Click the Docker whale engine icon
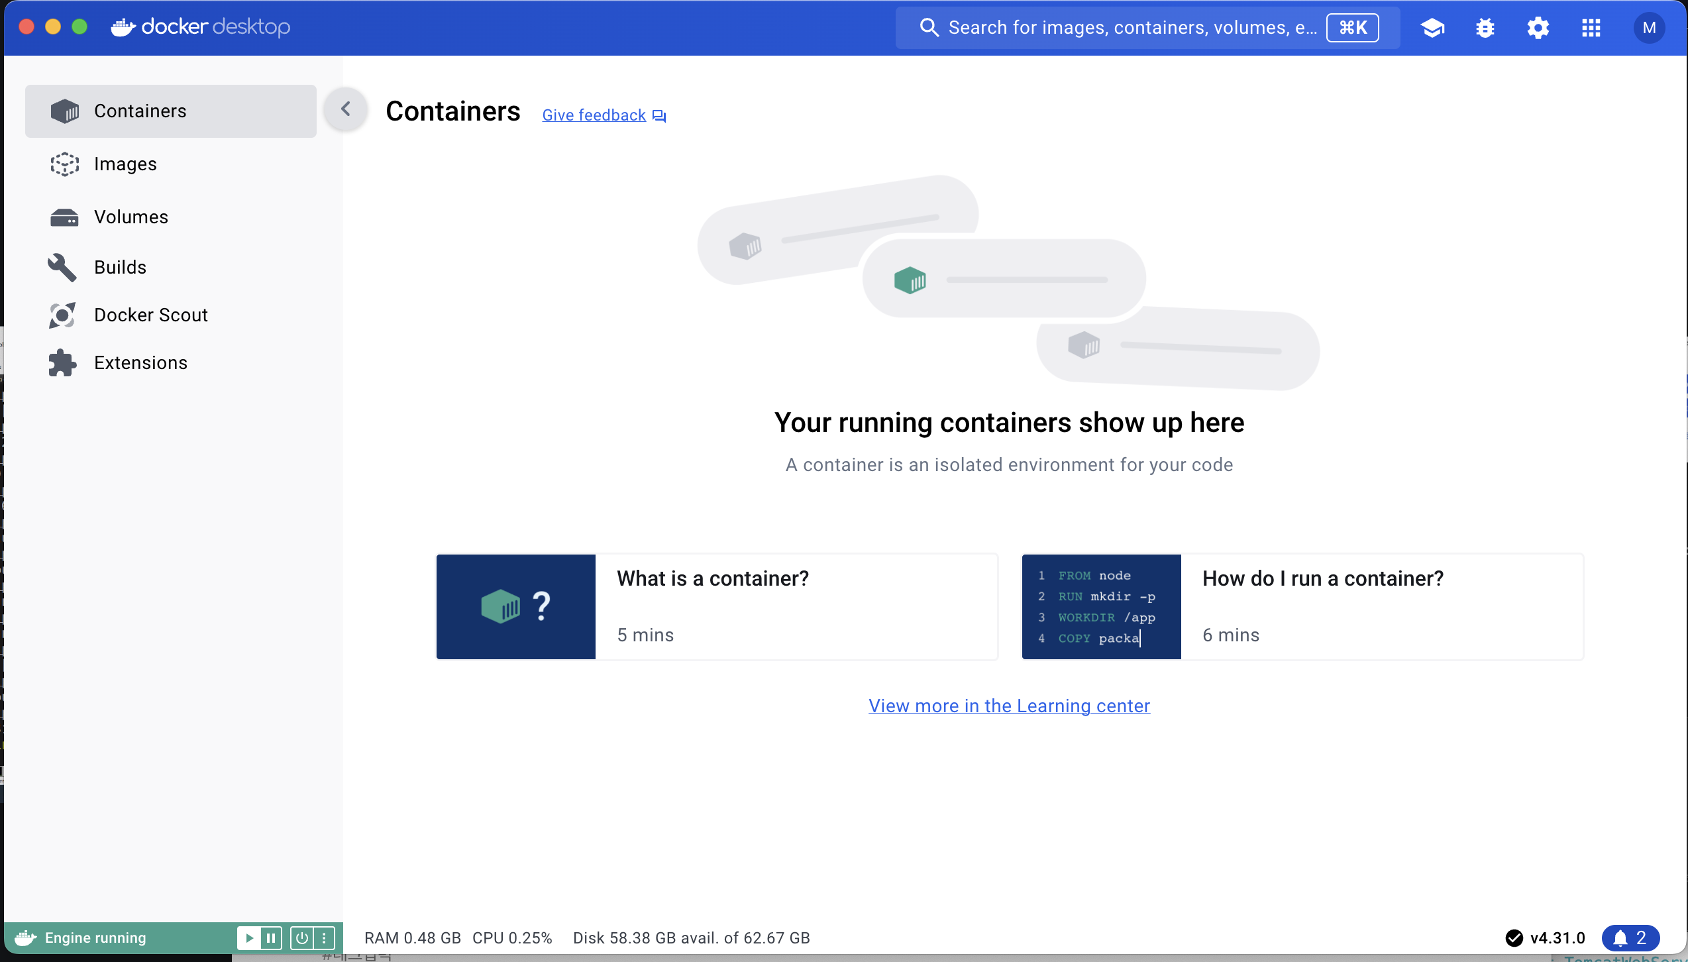Screen dimensions: 1688x962 click(25, 937)
